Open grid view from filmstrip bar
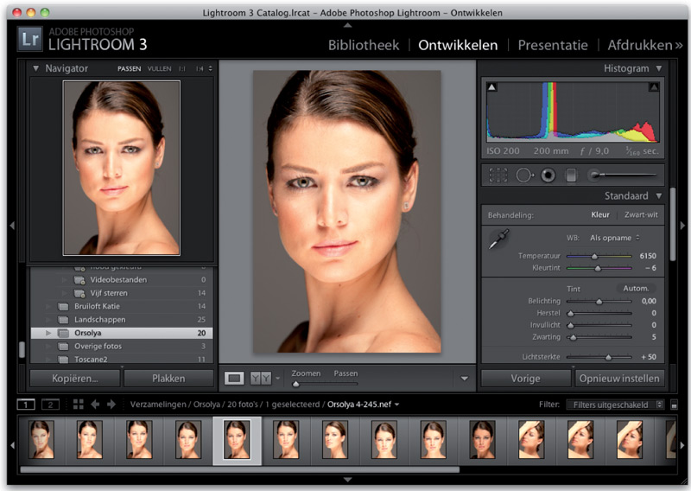 pos(79,404)
